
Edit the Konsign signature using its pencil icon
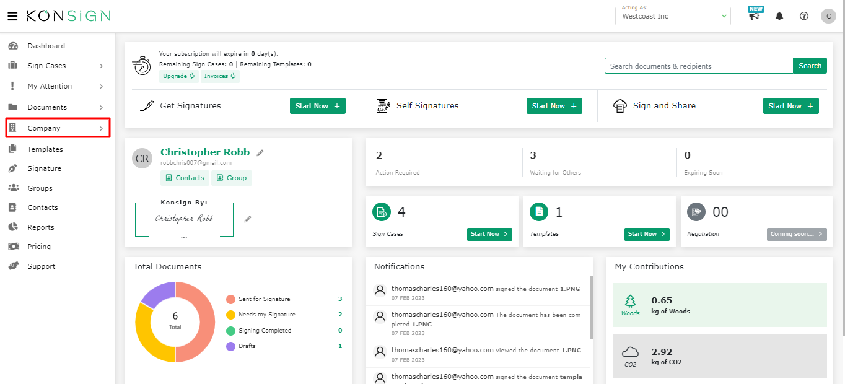pyautogui.click(x=247, y=218)
